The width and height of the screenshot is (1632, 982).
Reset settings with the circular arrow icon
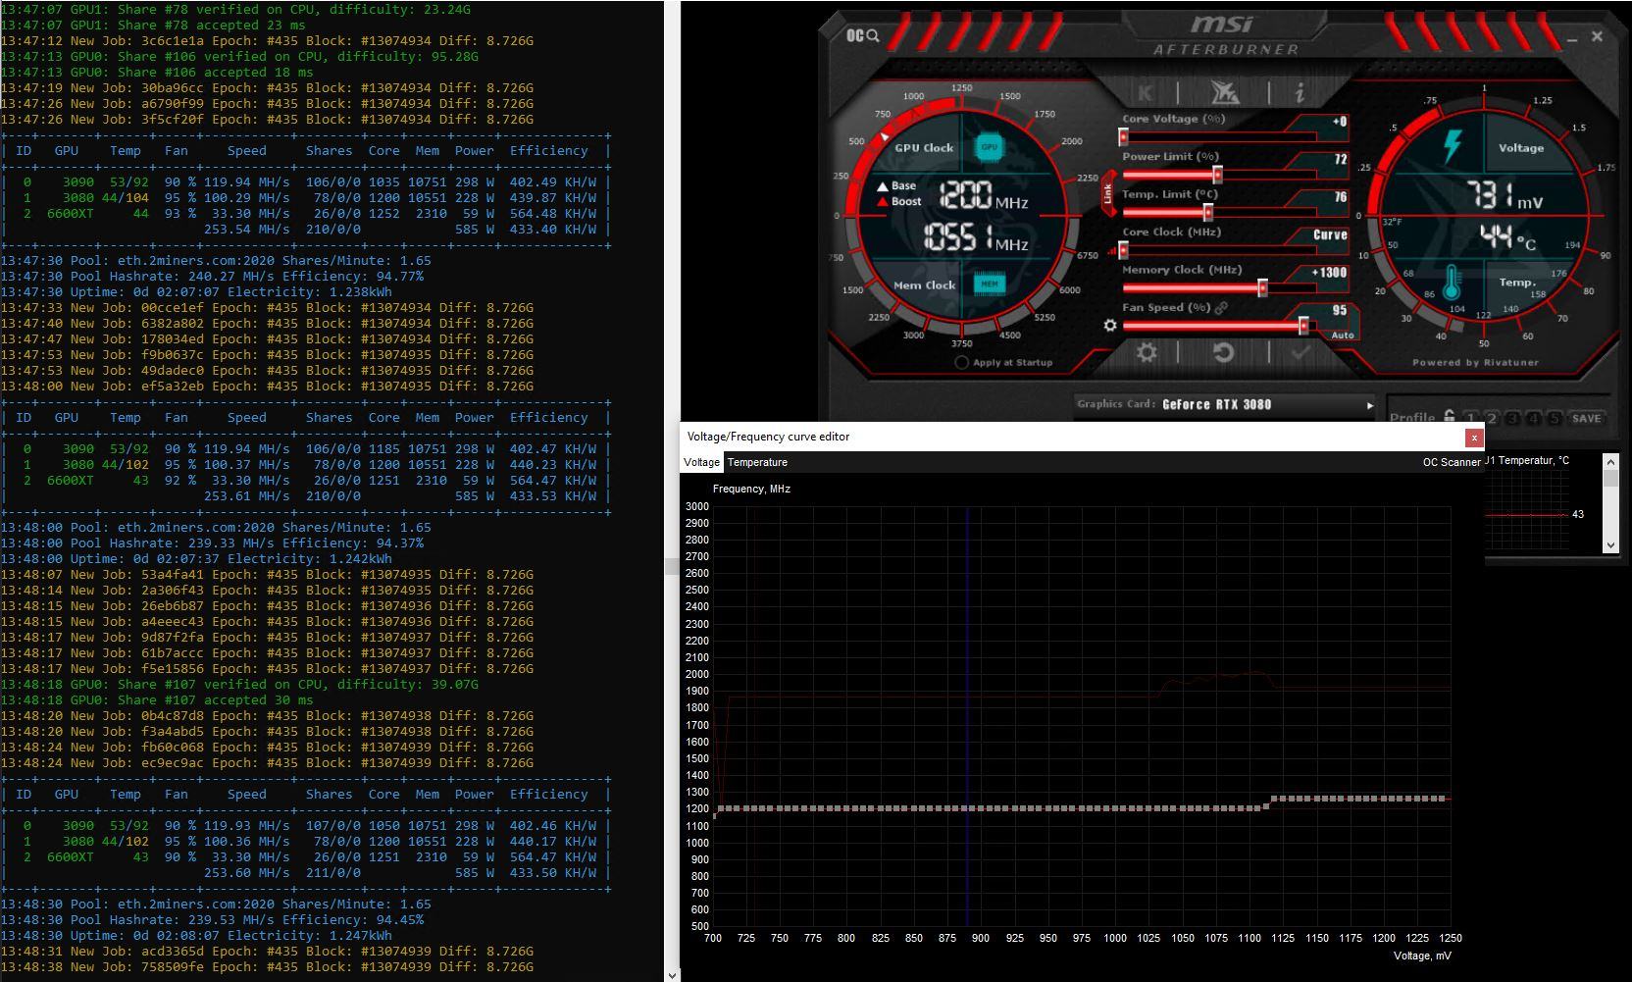click(1223, 352)
